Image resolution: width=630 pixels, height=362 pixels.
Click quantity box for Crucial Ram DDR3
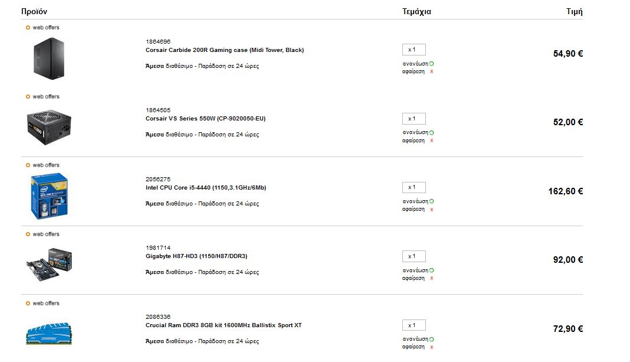pyautogui.click(x=414, y=325)
